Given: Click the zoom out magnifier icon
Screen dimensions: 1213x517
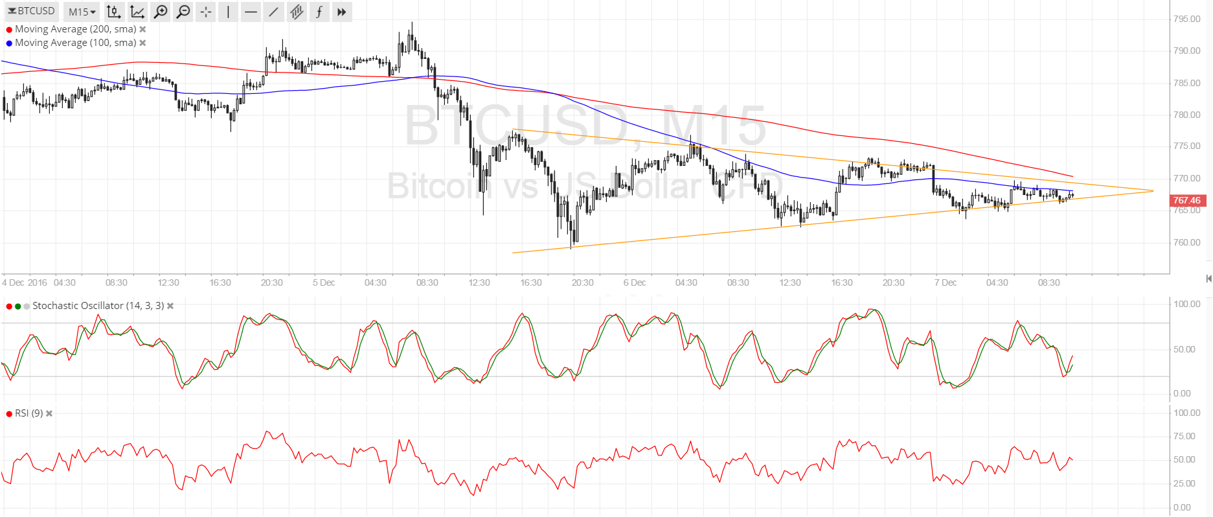Looking at the screenshot, I should 183,12.
